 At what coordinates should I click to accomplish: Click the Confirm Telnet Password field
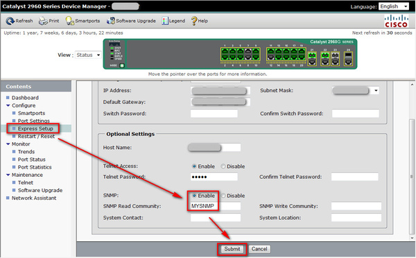tap(355, 177)
